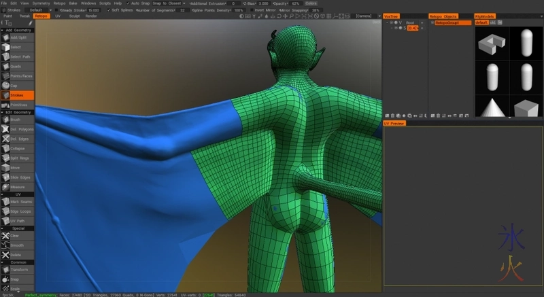Disable the Soft Splines checkbox
This screenshot has width=544, height=297.
(x=109, y=10)
